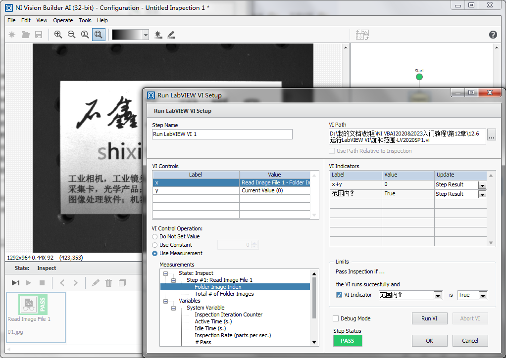Click the run continuously play icon
The height and width of the screenshot is (358, 506).
coord(29,283)
